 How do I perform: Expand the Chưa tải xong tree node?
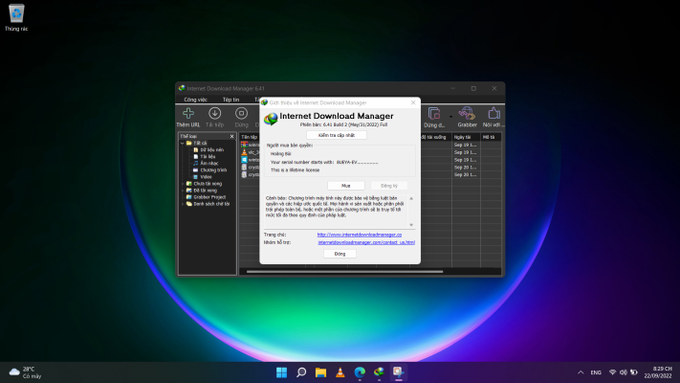(182, 183)
